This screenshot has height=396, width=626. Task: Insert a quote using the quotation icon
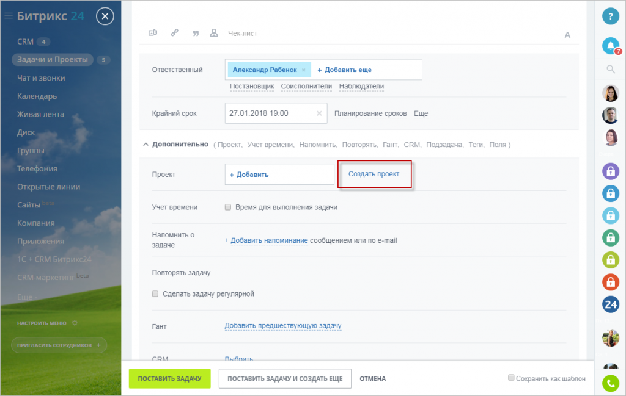[196, 34]
